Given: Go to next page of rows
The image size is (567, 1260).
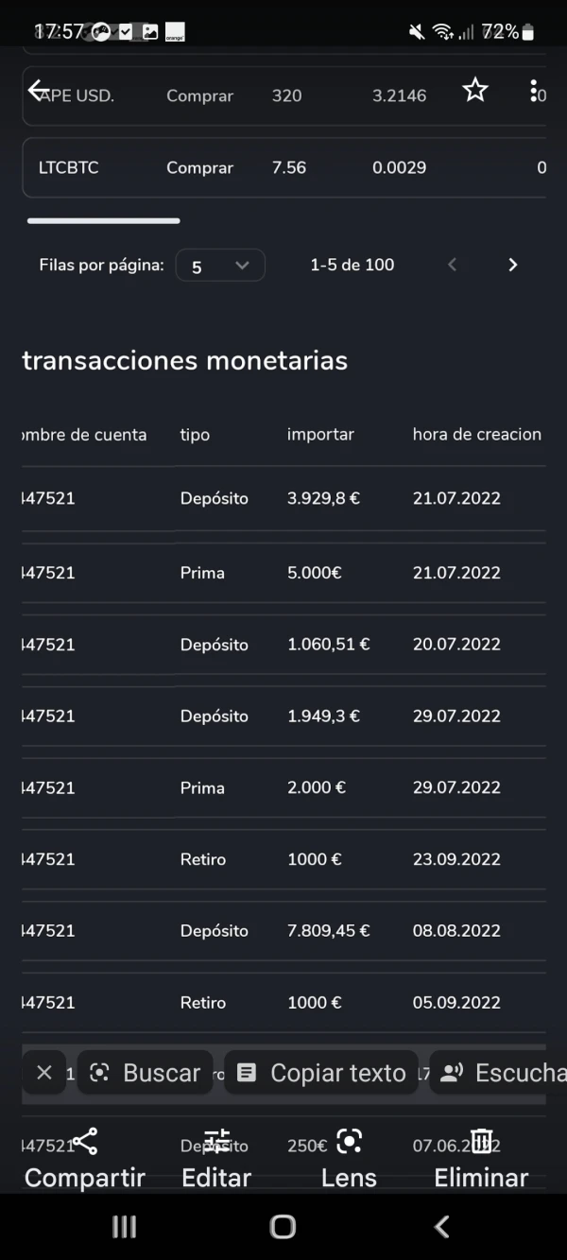Looking at the screenshot, I should click(x=513, y=266).
